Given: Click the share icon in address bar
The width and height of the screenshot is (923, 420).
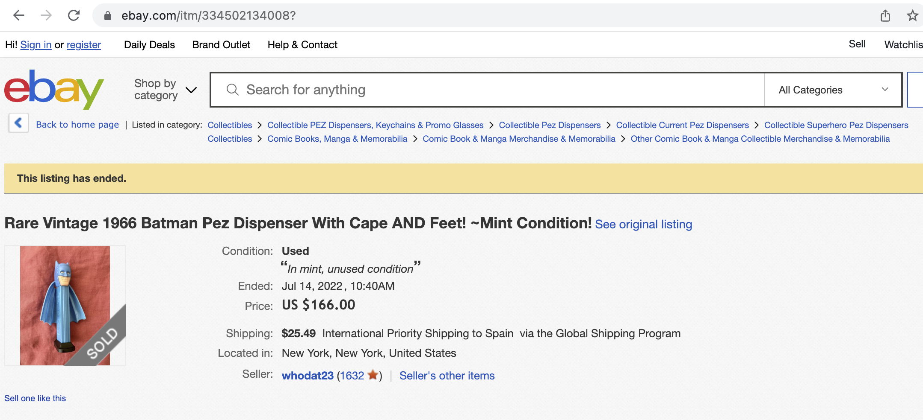Looking at the screenshot, I should pyautogui.click(x=885, y=16).
